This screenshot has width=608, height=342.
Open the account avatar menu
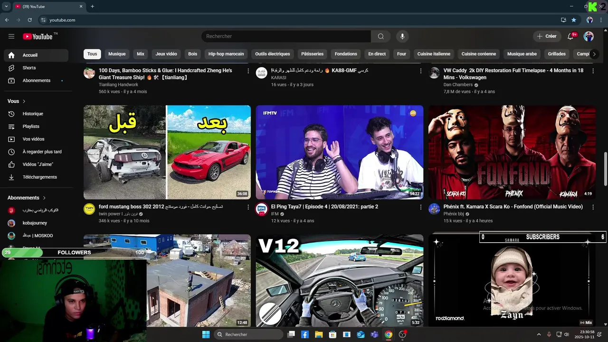point(589,37)
